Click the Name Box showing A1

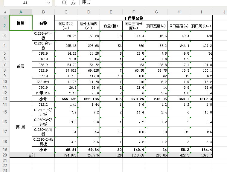click(25, 3)
